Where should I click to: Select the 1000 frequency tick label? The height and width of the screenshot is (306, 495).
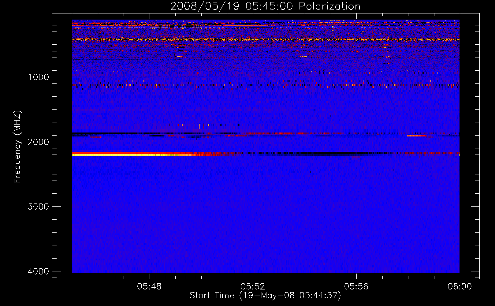pos(38,77)
